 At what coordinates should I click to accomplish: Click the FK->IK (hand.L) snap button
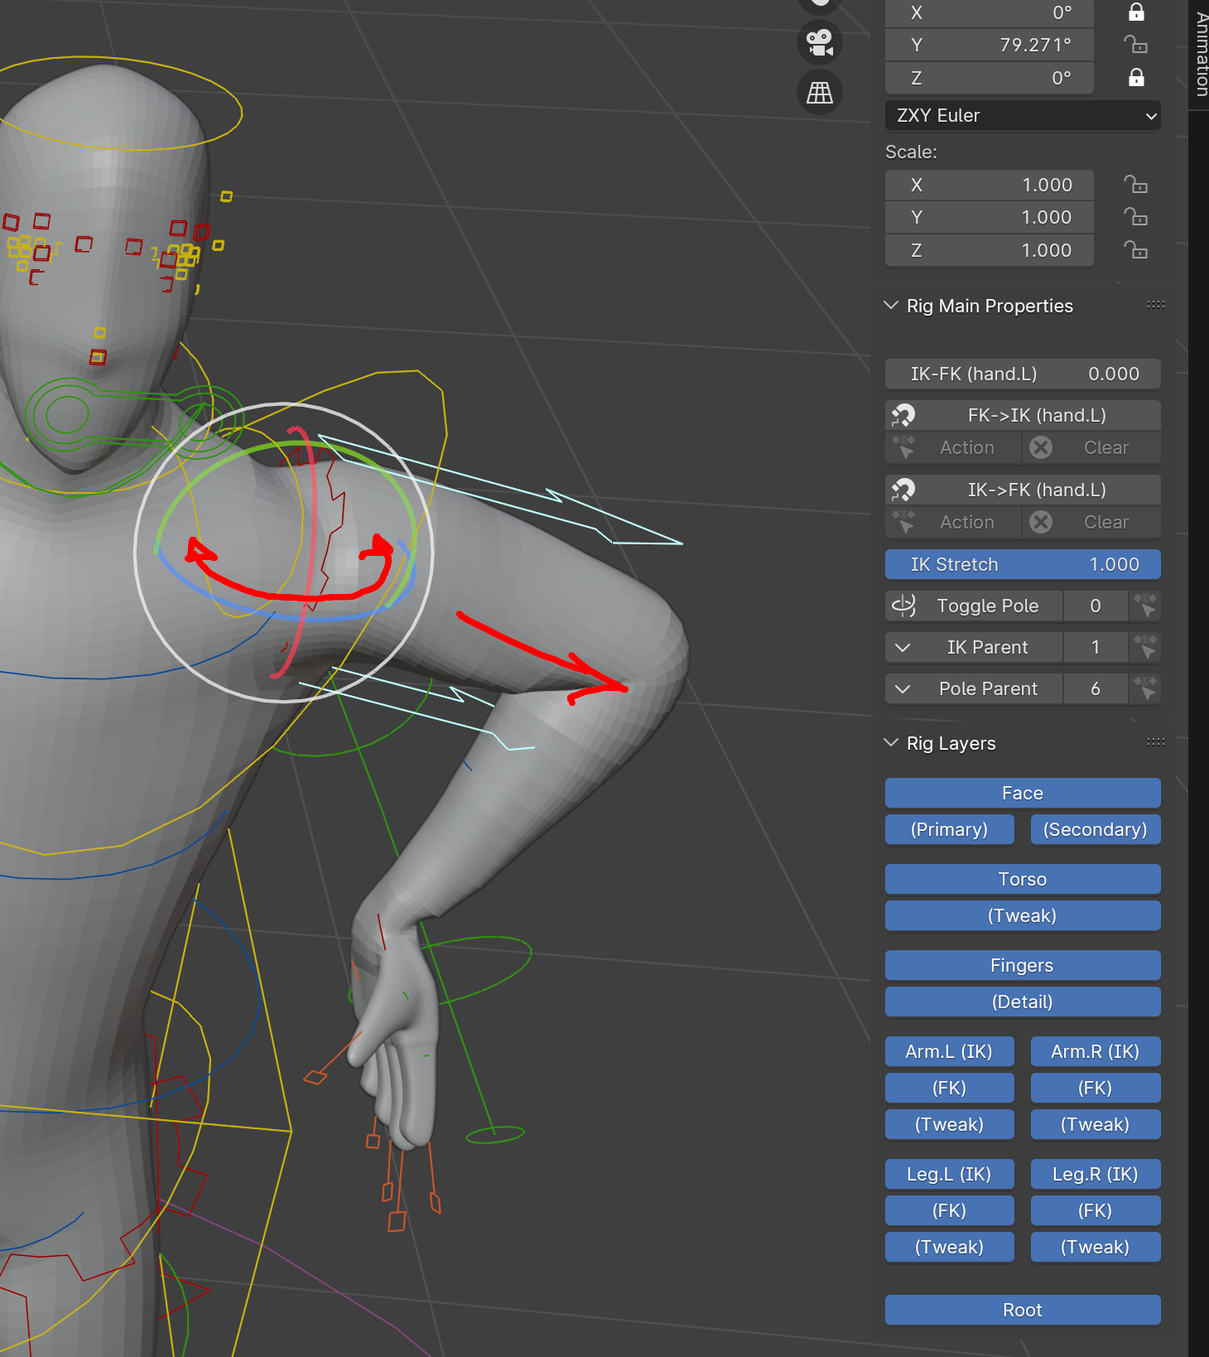tap(1023, 415)
